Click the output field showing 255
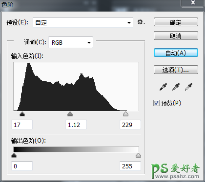This screenshot has height=182, width=205. click(x=130, y=166)
